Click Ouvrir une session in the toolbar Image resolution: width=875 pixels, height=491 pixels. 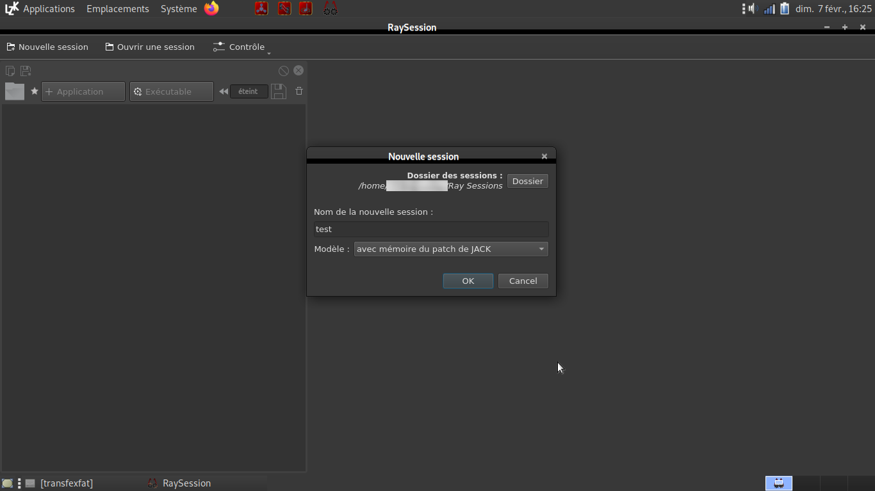[150, 47]
